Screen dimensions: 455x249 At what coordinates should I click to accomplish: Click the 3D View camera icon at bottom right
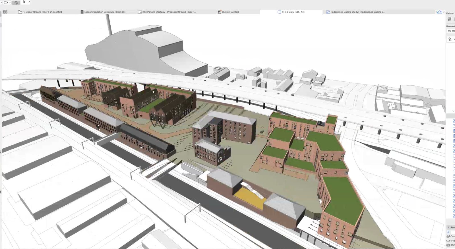click(x=448, y=245)
